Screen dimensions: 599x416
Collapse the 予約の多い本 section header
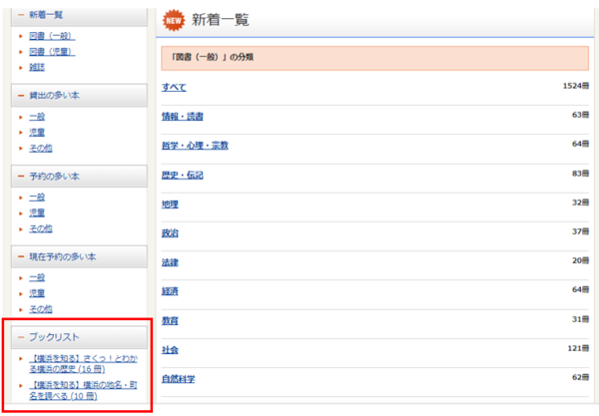tap(21, 177)
